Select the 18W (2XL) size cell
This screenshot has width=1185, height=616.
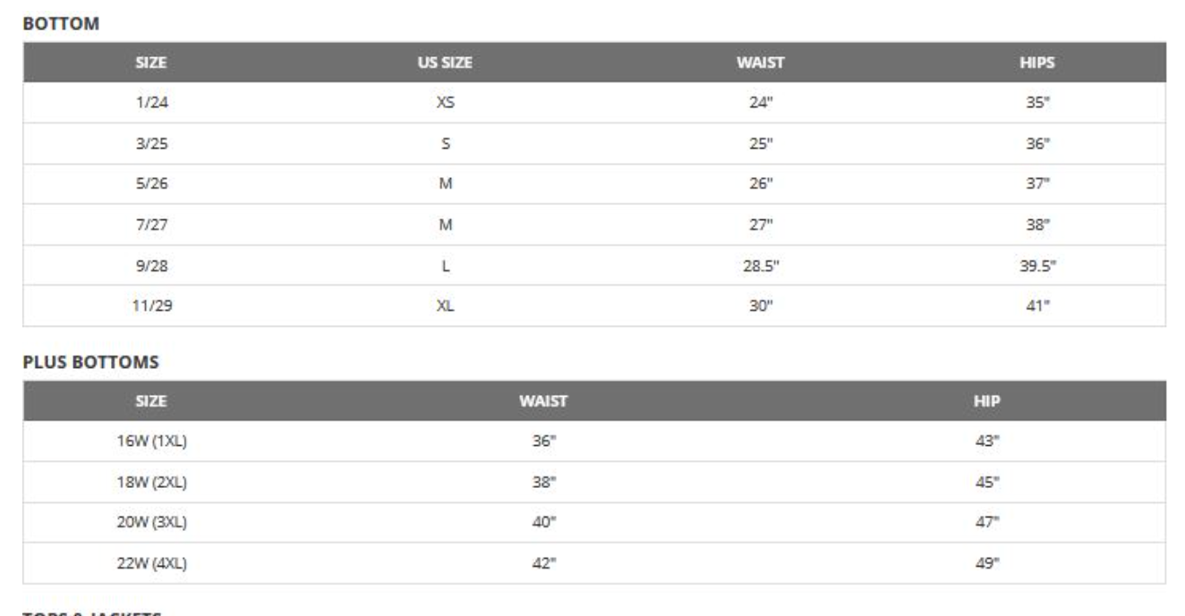pos(151,483)
